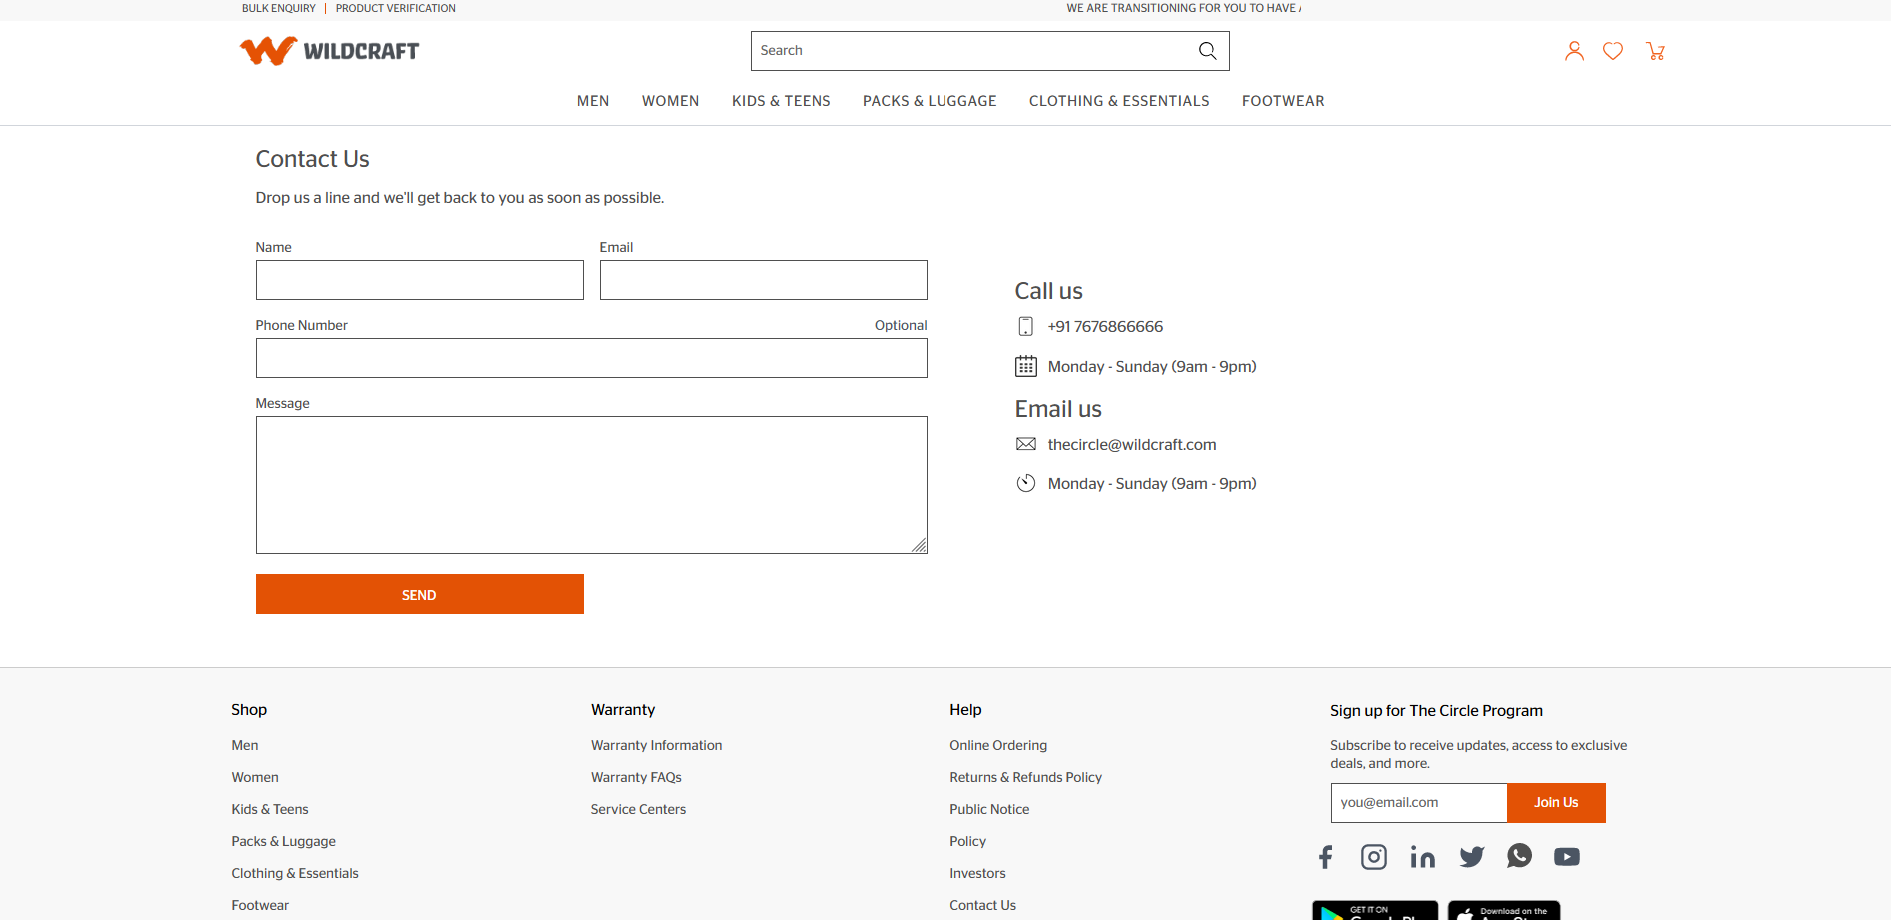Image resolution: width=1891 pixels, height=920 pixels.
Task: Click the Wildcraft logo
Action: click(x=329, y=51)
